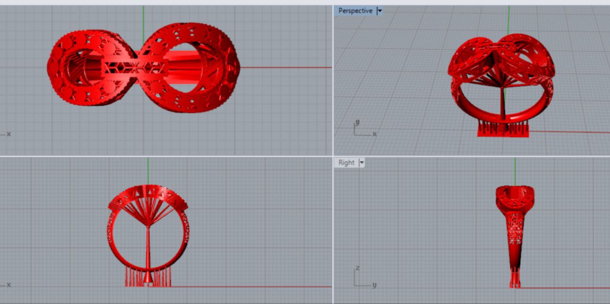Click the Perspective viewport title label
Viewport: 610px width, 304px height.
coord(355,10)
